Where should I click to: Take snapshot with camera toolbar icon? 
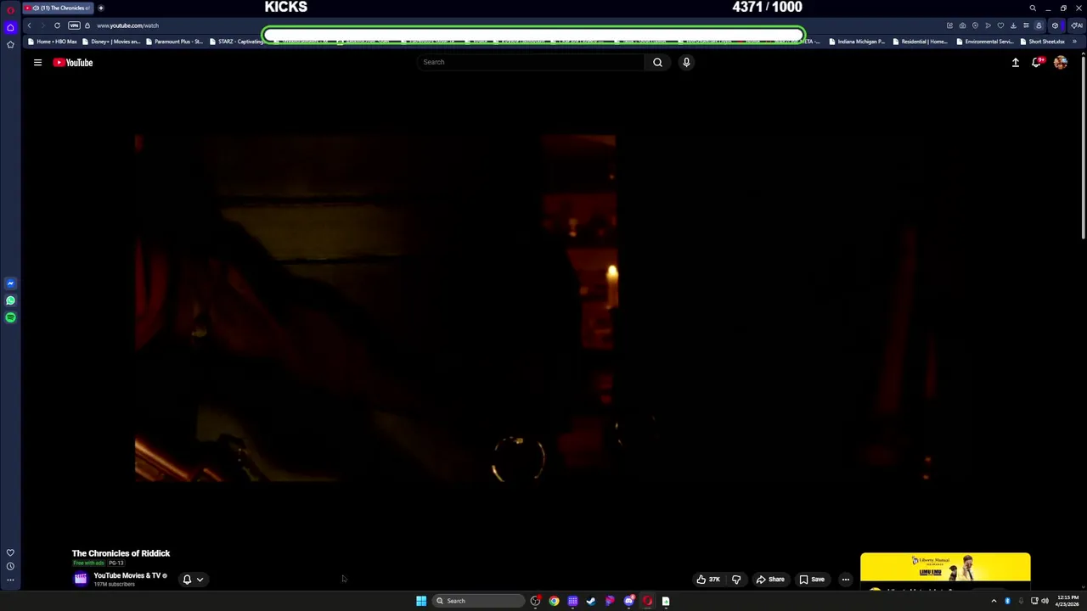(x=962, y=25)
